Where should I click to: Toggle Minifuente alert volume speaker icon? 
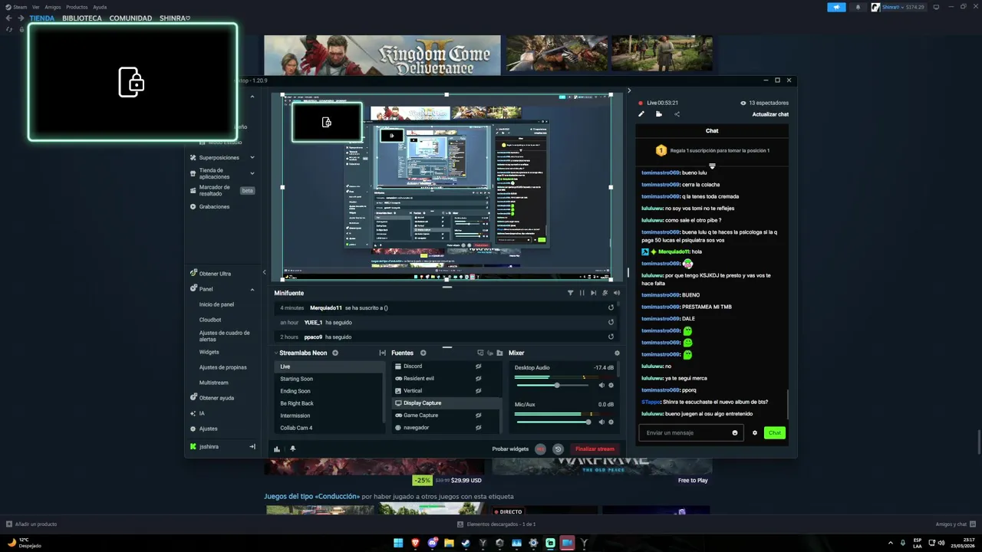click(x=616, y=293)
